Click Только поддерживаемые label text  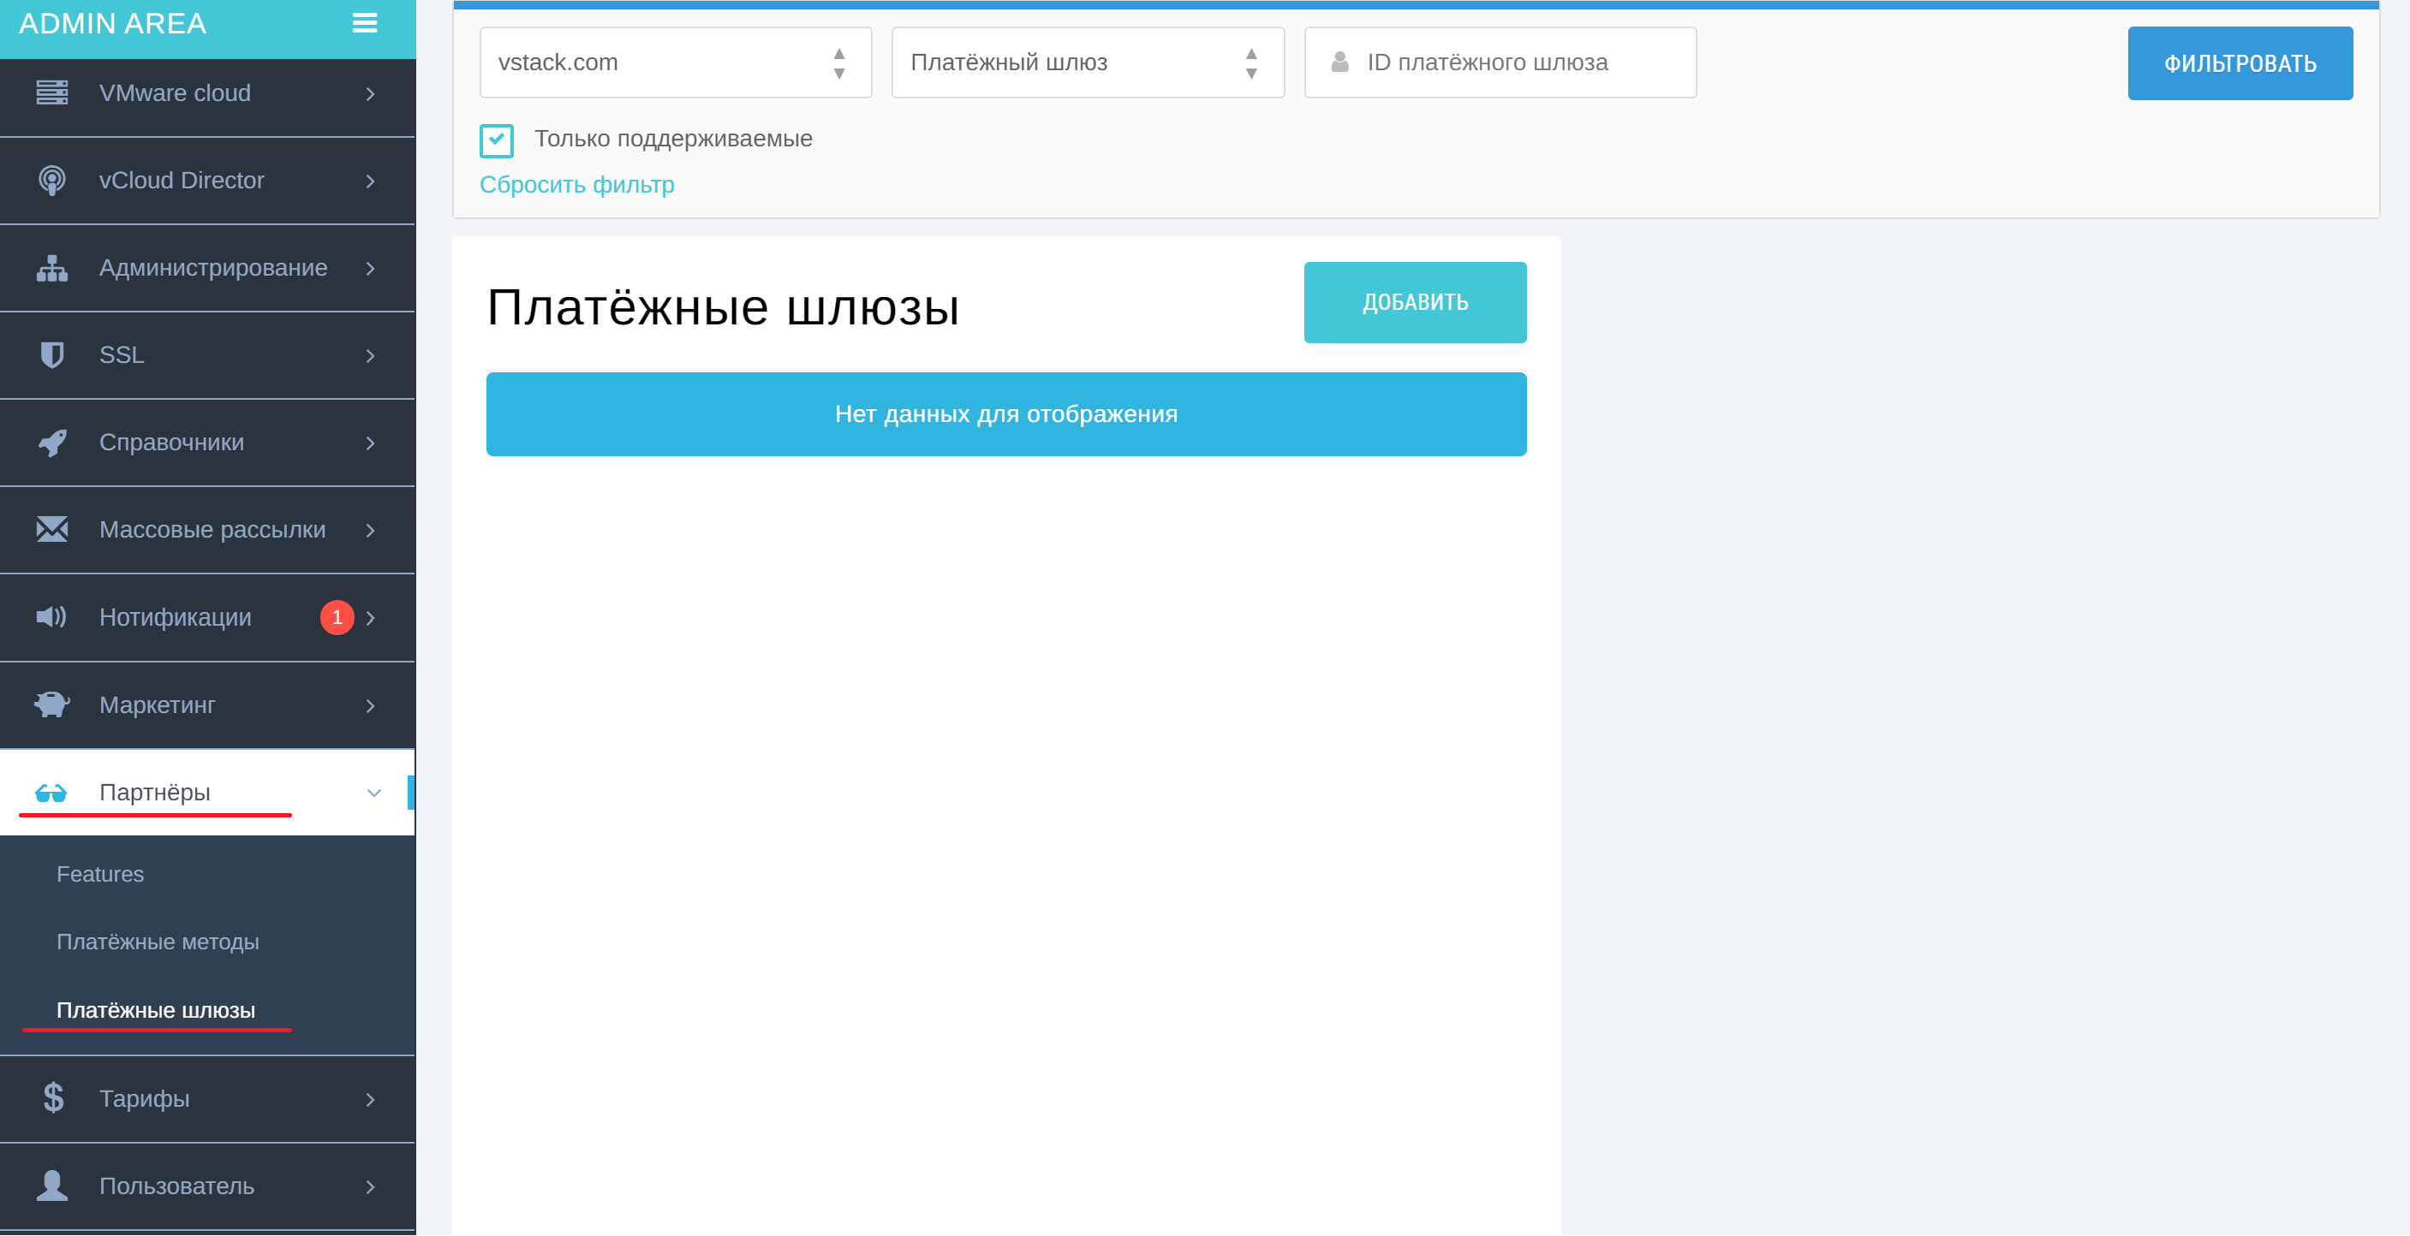coord(672,139)
